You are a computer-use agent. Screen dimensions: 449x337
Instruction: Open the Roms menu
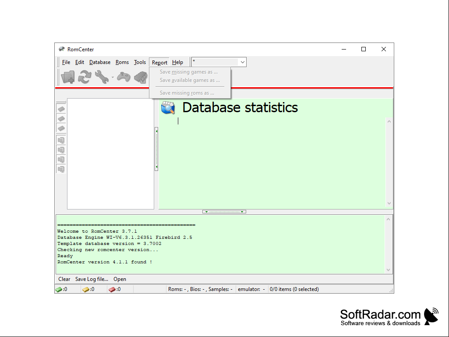point(122,62)
